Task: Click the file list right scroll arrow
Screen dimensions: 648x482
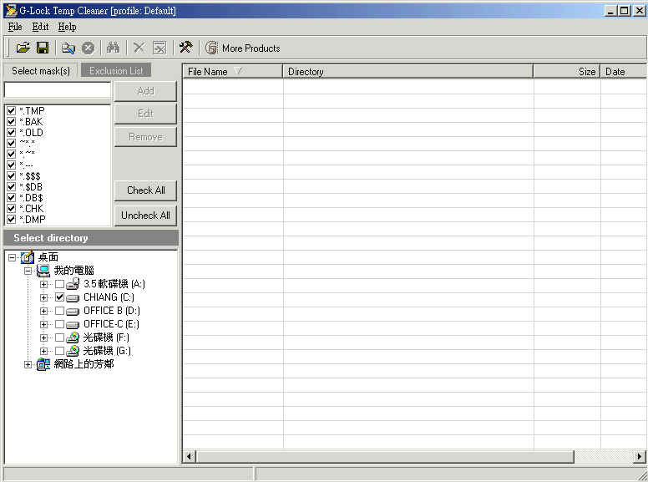Action: coord(640,456)
